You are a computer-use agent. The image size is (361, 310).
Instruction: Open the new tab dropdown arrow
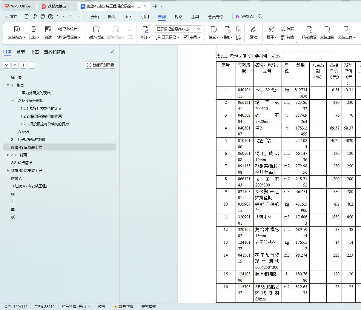click(x=162, y=6)
